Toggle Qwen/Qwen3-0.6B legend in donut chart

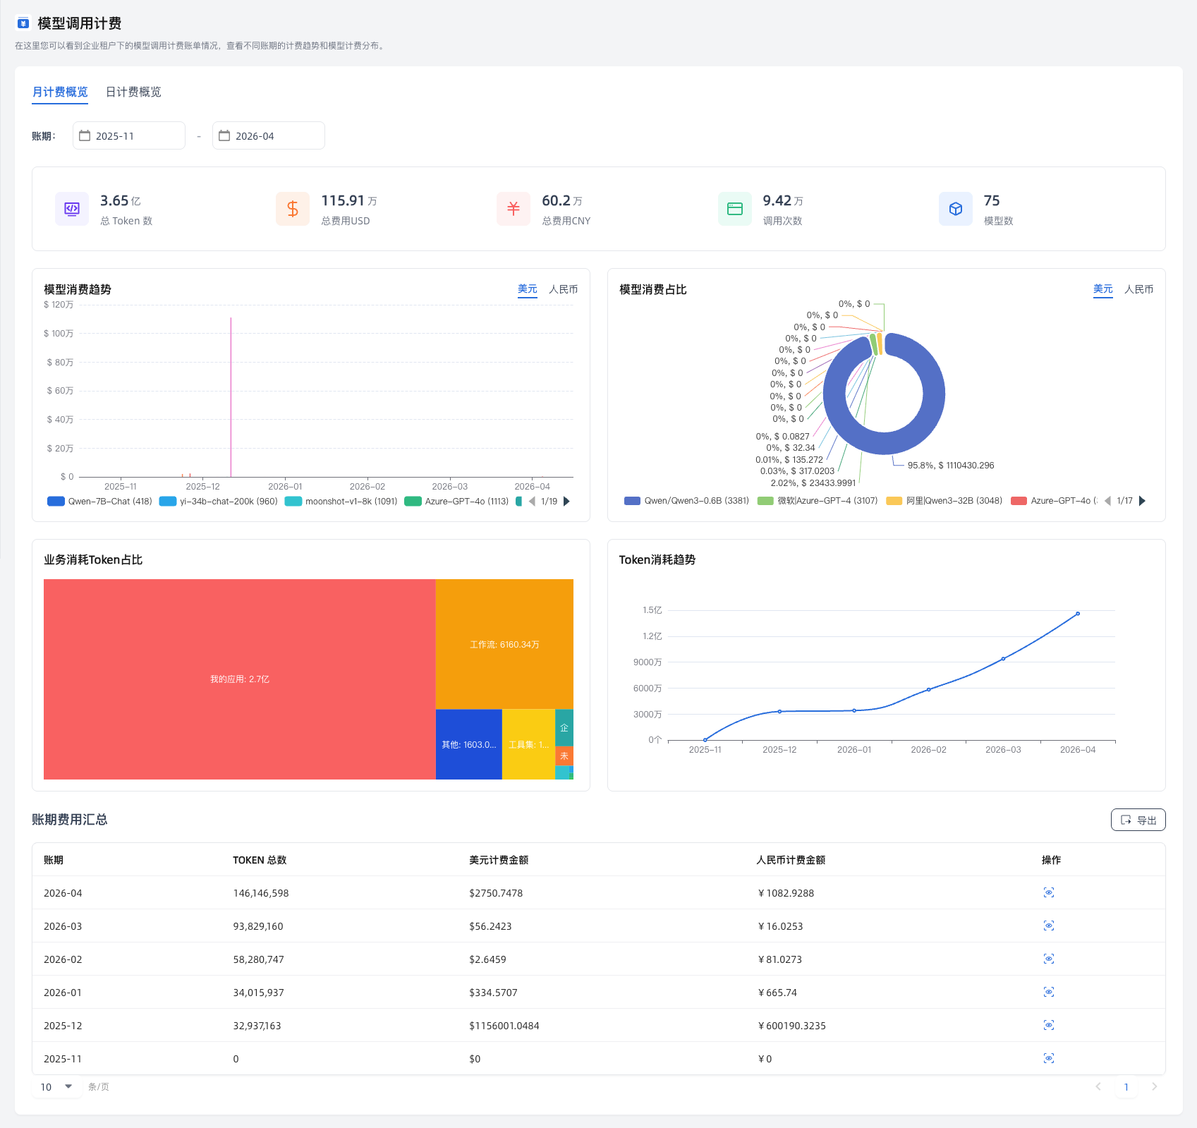(x=686, y=501)
